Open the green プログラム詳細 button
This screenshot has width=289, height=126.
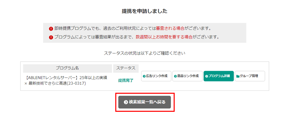218,76
